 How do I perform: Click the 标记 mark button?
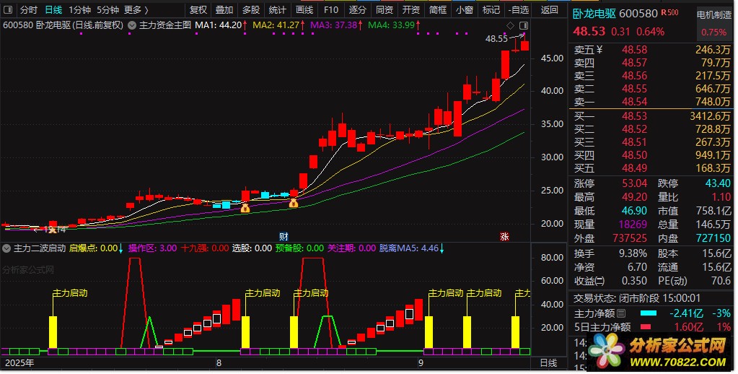(491, 10)
